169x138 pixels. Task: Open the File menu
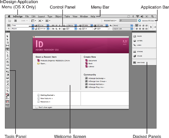tap(27, 17)
